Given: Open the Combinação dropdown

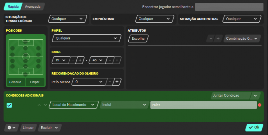Looking at the screenshot, I should 242,39.
